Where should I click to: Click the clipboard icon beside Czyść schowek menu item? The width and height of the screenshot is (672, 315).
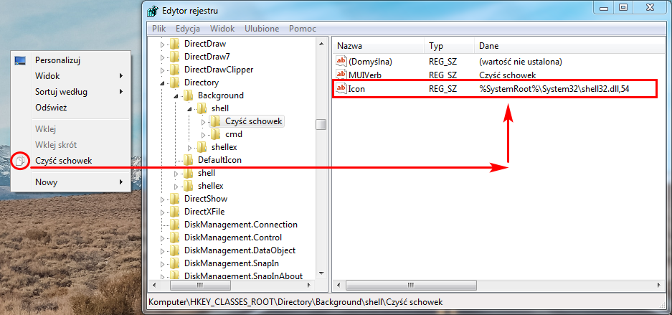pos(20,161)
